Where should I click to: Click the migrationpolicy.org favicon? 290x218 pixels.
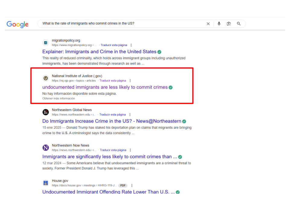click(x=46, y=43)
